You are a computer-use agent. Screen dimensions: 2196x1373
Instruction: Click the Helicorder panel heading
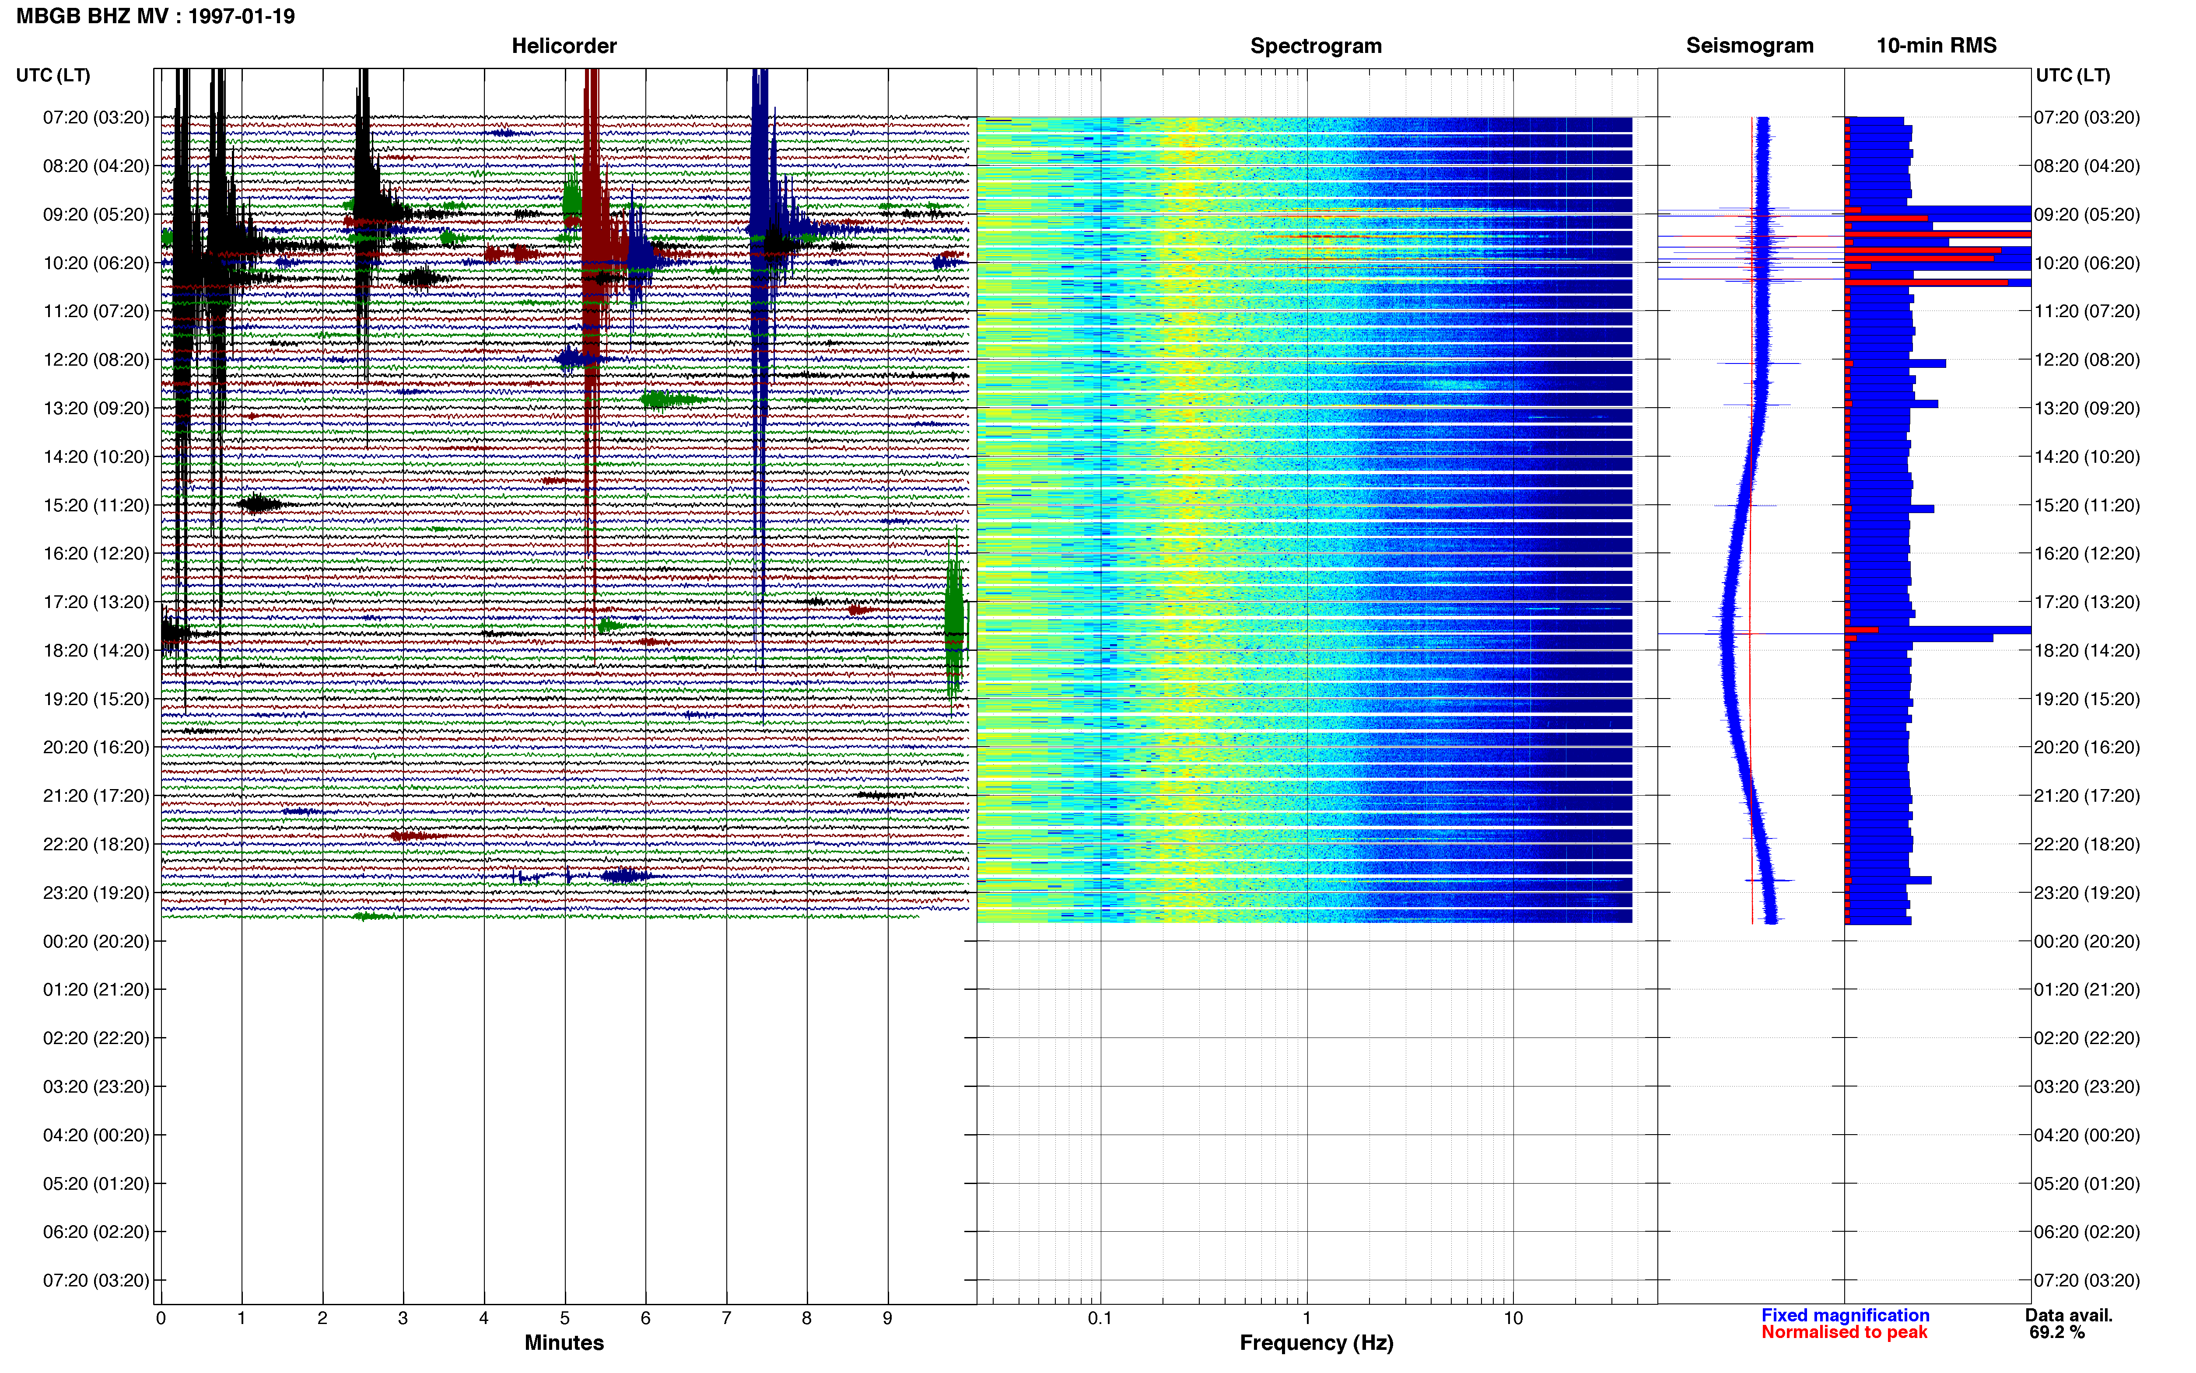(x=564, y=45)
